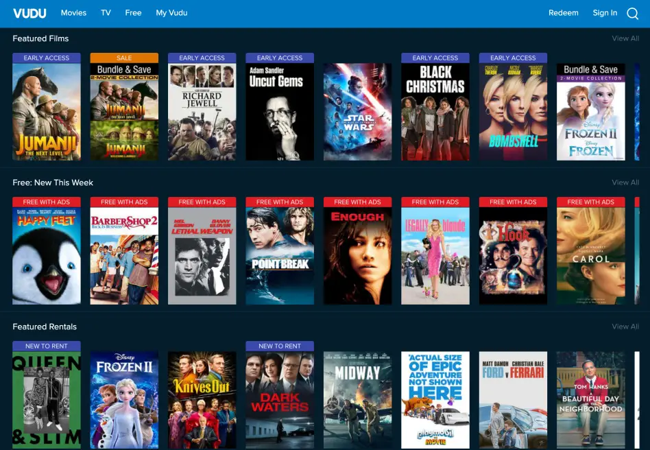The image size is (650, 450).
Task: Open the Knives Out poster
Action: point(202,400)
